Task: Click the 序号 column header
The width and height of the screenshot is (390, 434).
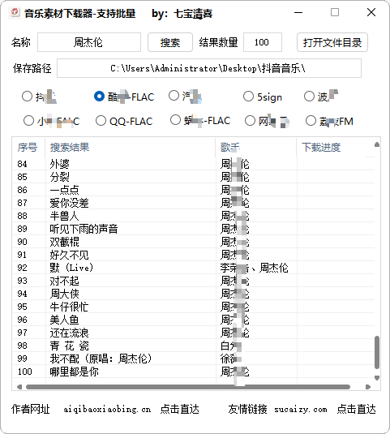Action: (x=28, y=148)
